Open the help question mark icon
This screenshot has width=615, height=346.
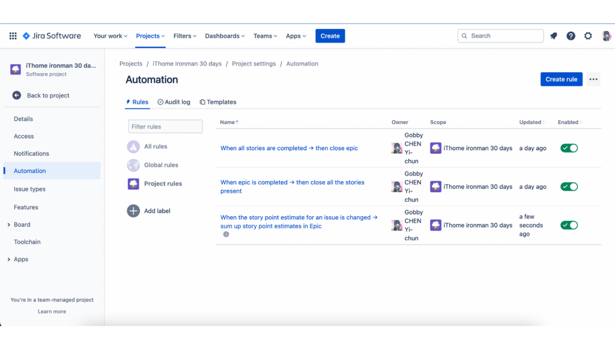point(571,35)
